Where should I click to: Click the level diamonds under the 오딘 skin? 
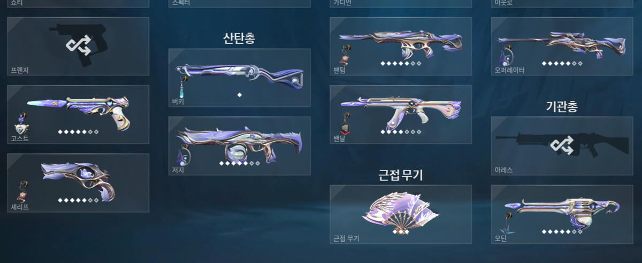pos(562,232)
